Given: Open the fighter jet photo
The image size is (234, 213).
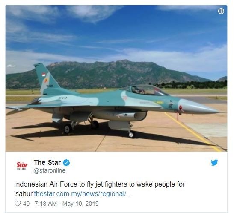Looking at the screenshot, I should (x=116, y=78).
